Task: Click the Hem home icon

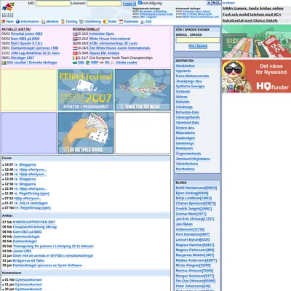Action: click(x=4, y=22)
